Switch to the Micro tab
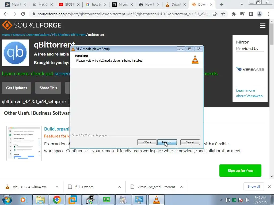Image resolution: width=274 pixels, height=205 pixels. tap(123, 5)
